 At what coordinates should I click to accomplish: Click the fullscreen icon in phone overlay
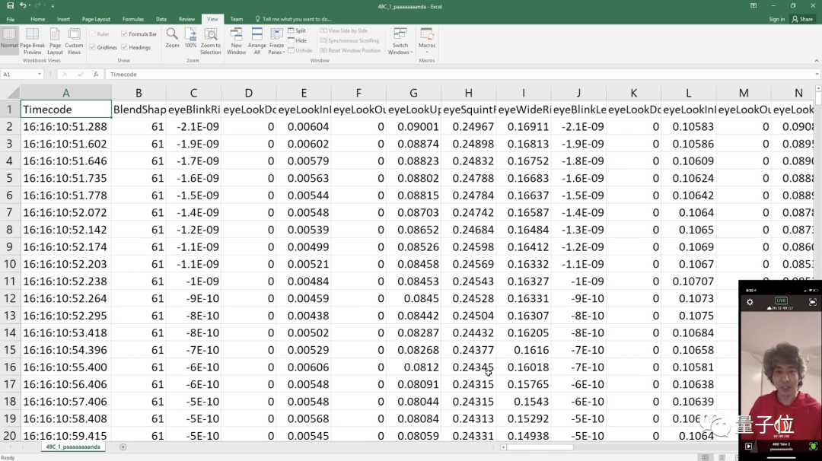[813, 302]
